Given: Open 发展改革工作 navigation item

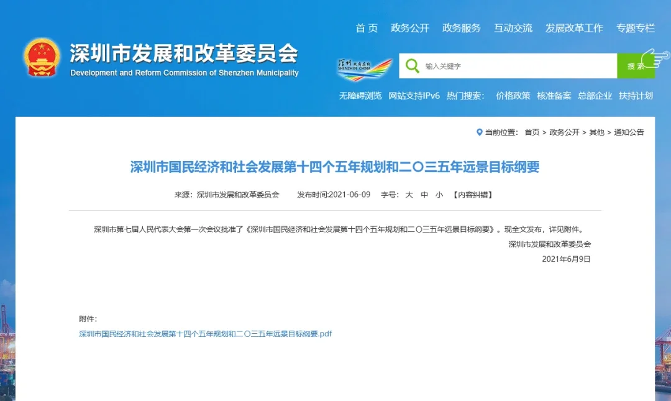Looking at the screenshot, I should tap(574, 28).
